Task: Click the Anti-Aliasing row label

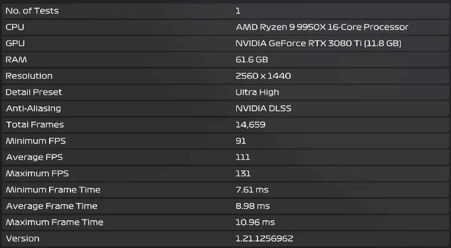Action: 33,108
